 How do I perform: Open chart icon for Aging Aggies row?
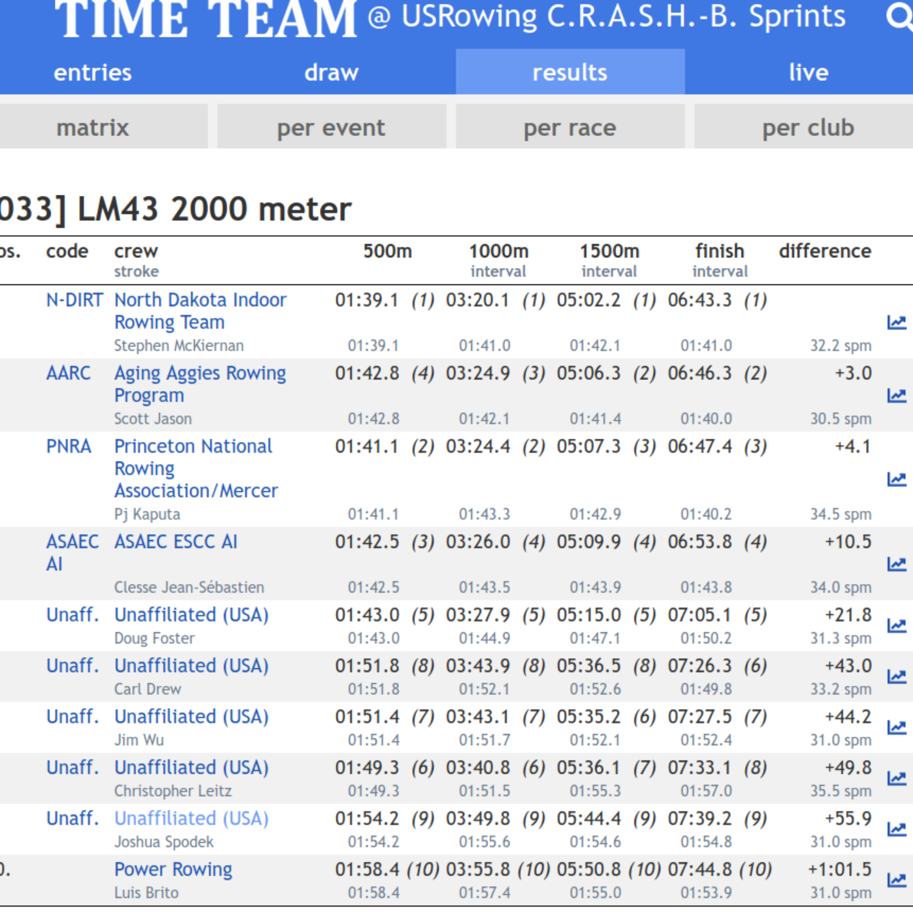(897, 395)
